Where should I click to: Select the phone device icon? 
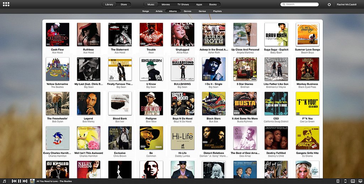pos(345,181)
